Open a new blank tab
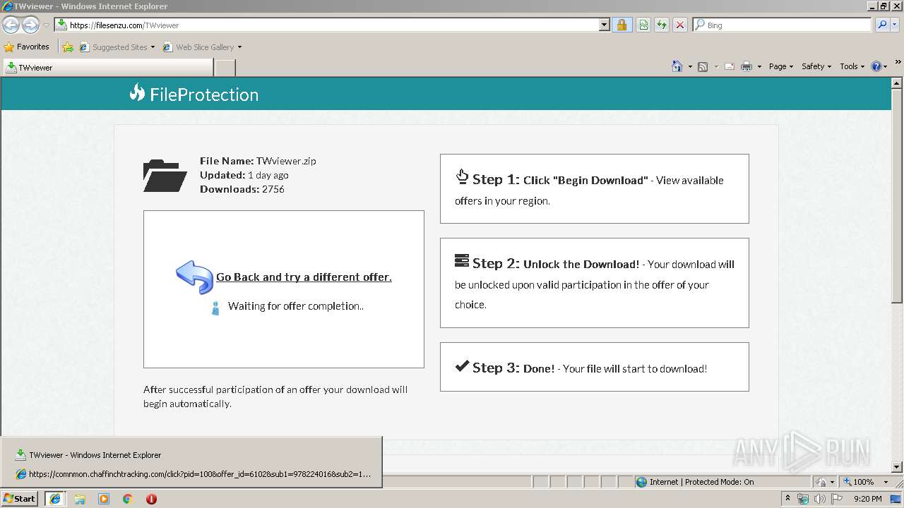This screenshot has height=508, width=904. click(225, 68)
